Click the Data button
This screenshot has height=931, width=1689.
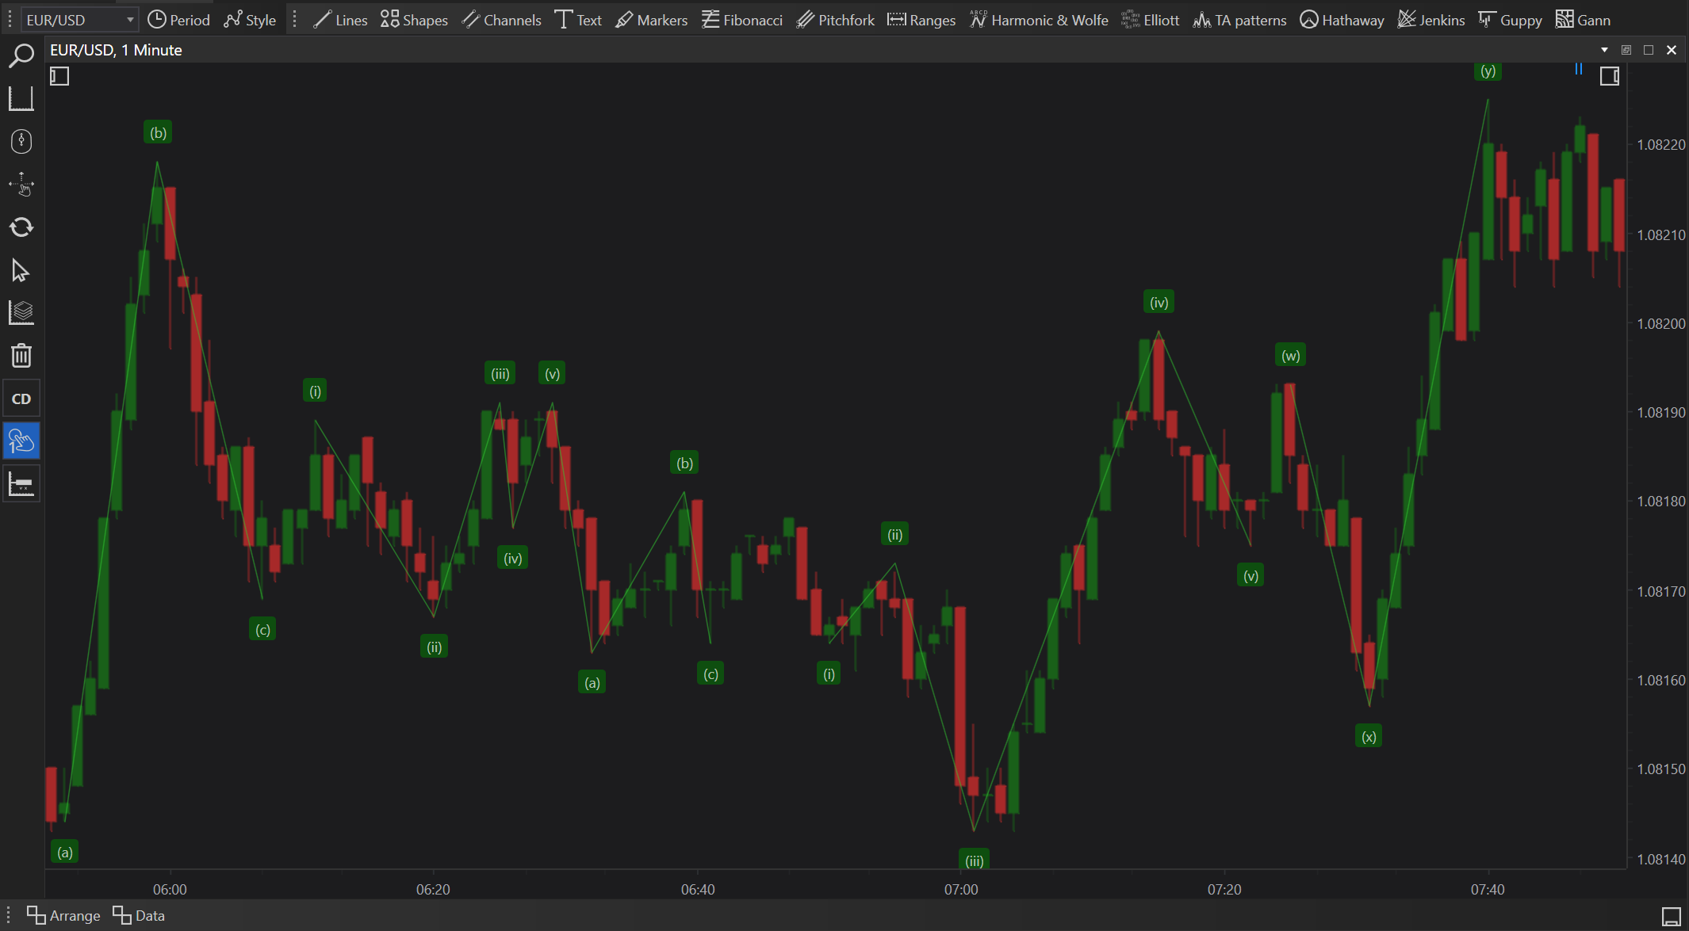tap(139, 915)
